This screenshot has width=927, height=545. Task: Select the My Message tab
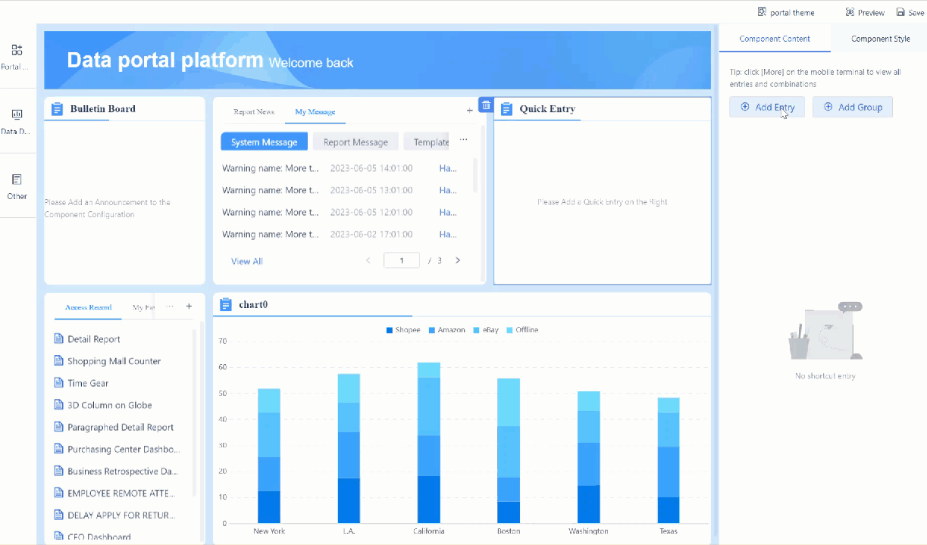(x=315, y=112)
